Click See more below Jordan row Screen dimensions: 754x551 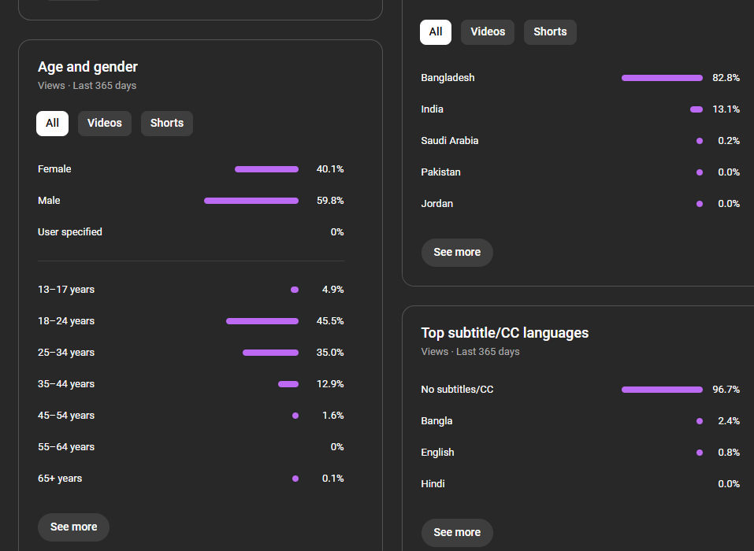(457, 252)
